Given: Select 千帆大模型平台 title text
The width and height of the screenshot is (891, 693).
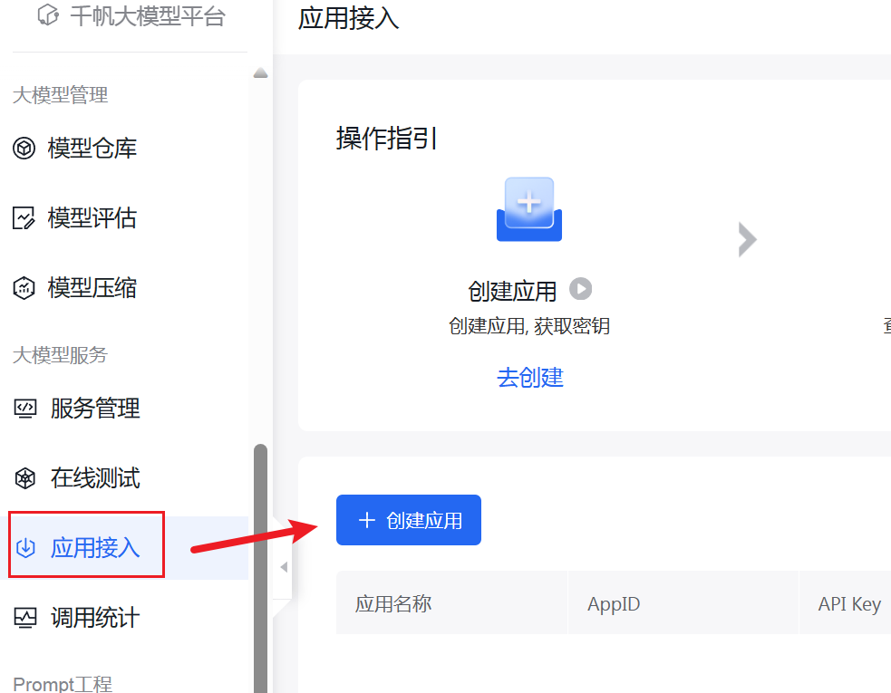Looking at the screenshot, I should (148, 16).
